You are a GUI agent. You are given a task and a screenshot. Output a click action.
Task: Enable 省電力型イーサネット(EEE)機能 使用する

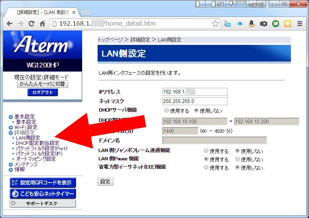tap(206, 167)
